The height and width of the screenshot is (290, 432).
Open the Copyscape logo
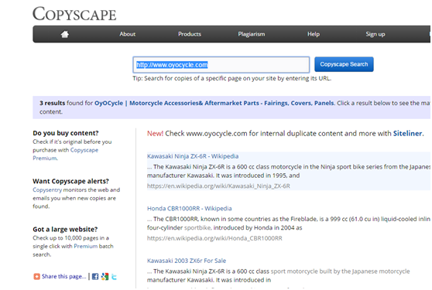74,14
